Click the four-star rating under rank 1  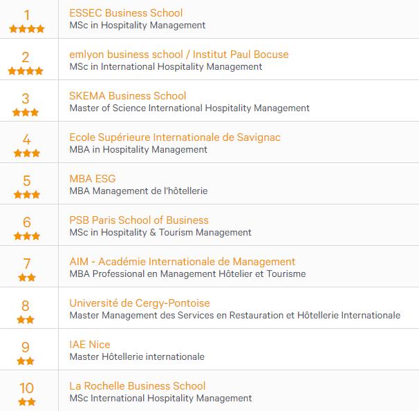[26, 29]
